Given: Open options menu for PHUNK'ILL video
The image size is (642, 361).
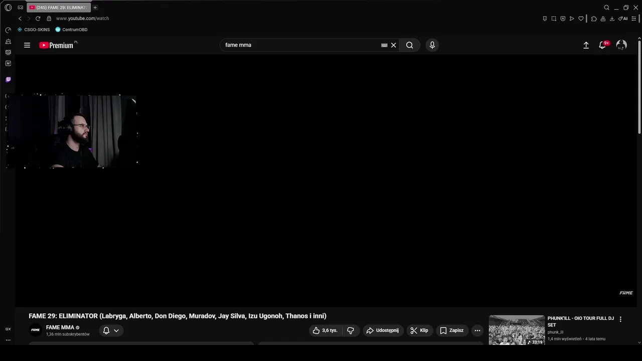Looking at the screenshot, I should point(620,319).
